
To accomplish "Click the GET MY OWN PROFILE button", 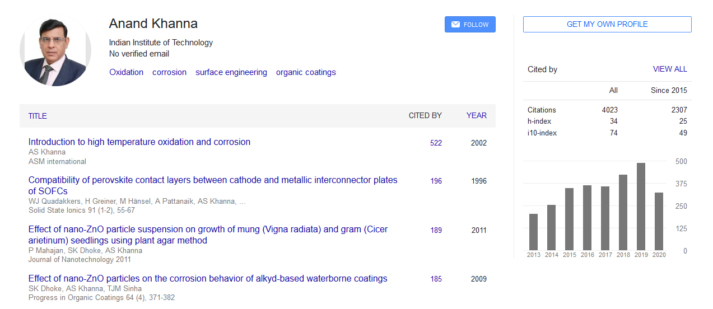I will pyautogui.click(x=607, y=25).
